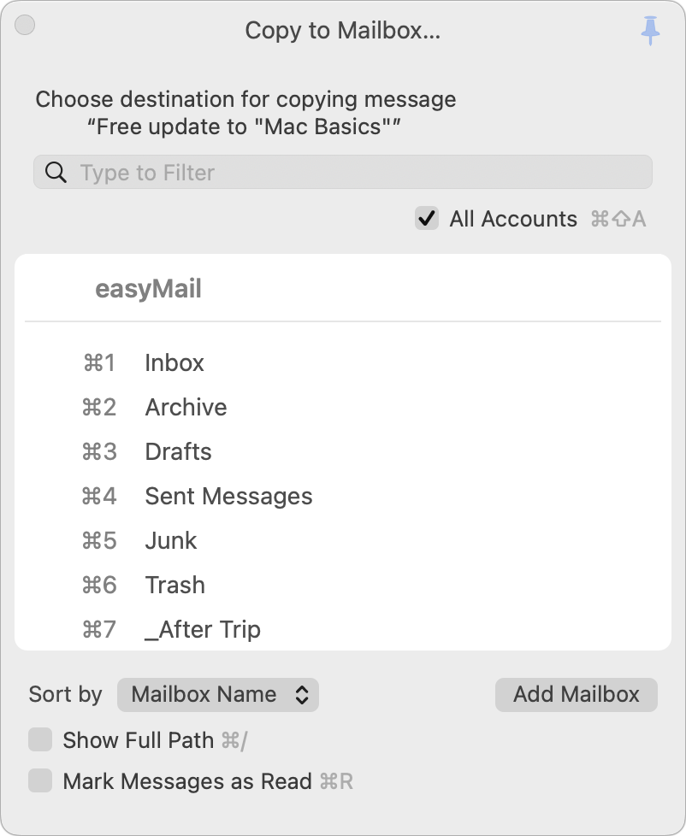Choose the Trash mailbox

pos(174,586)
